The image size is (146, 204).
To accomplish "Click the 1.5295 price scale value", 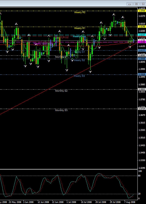I will [142, 168].
